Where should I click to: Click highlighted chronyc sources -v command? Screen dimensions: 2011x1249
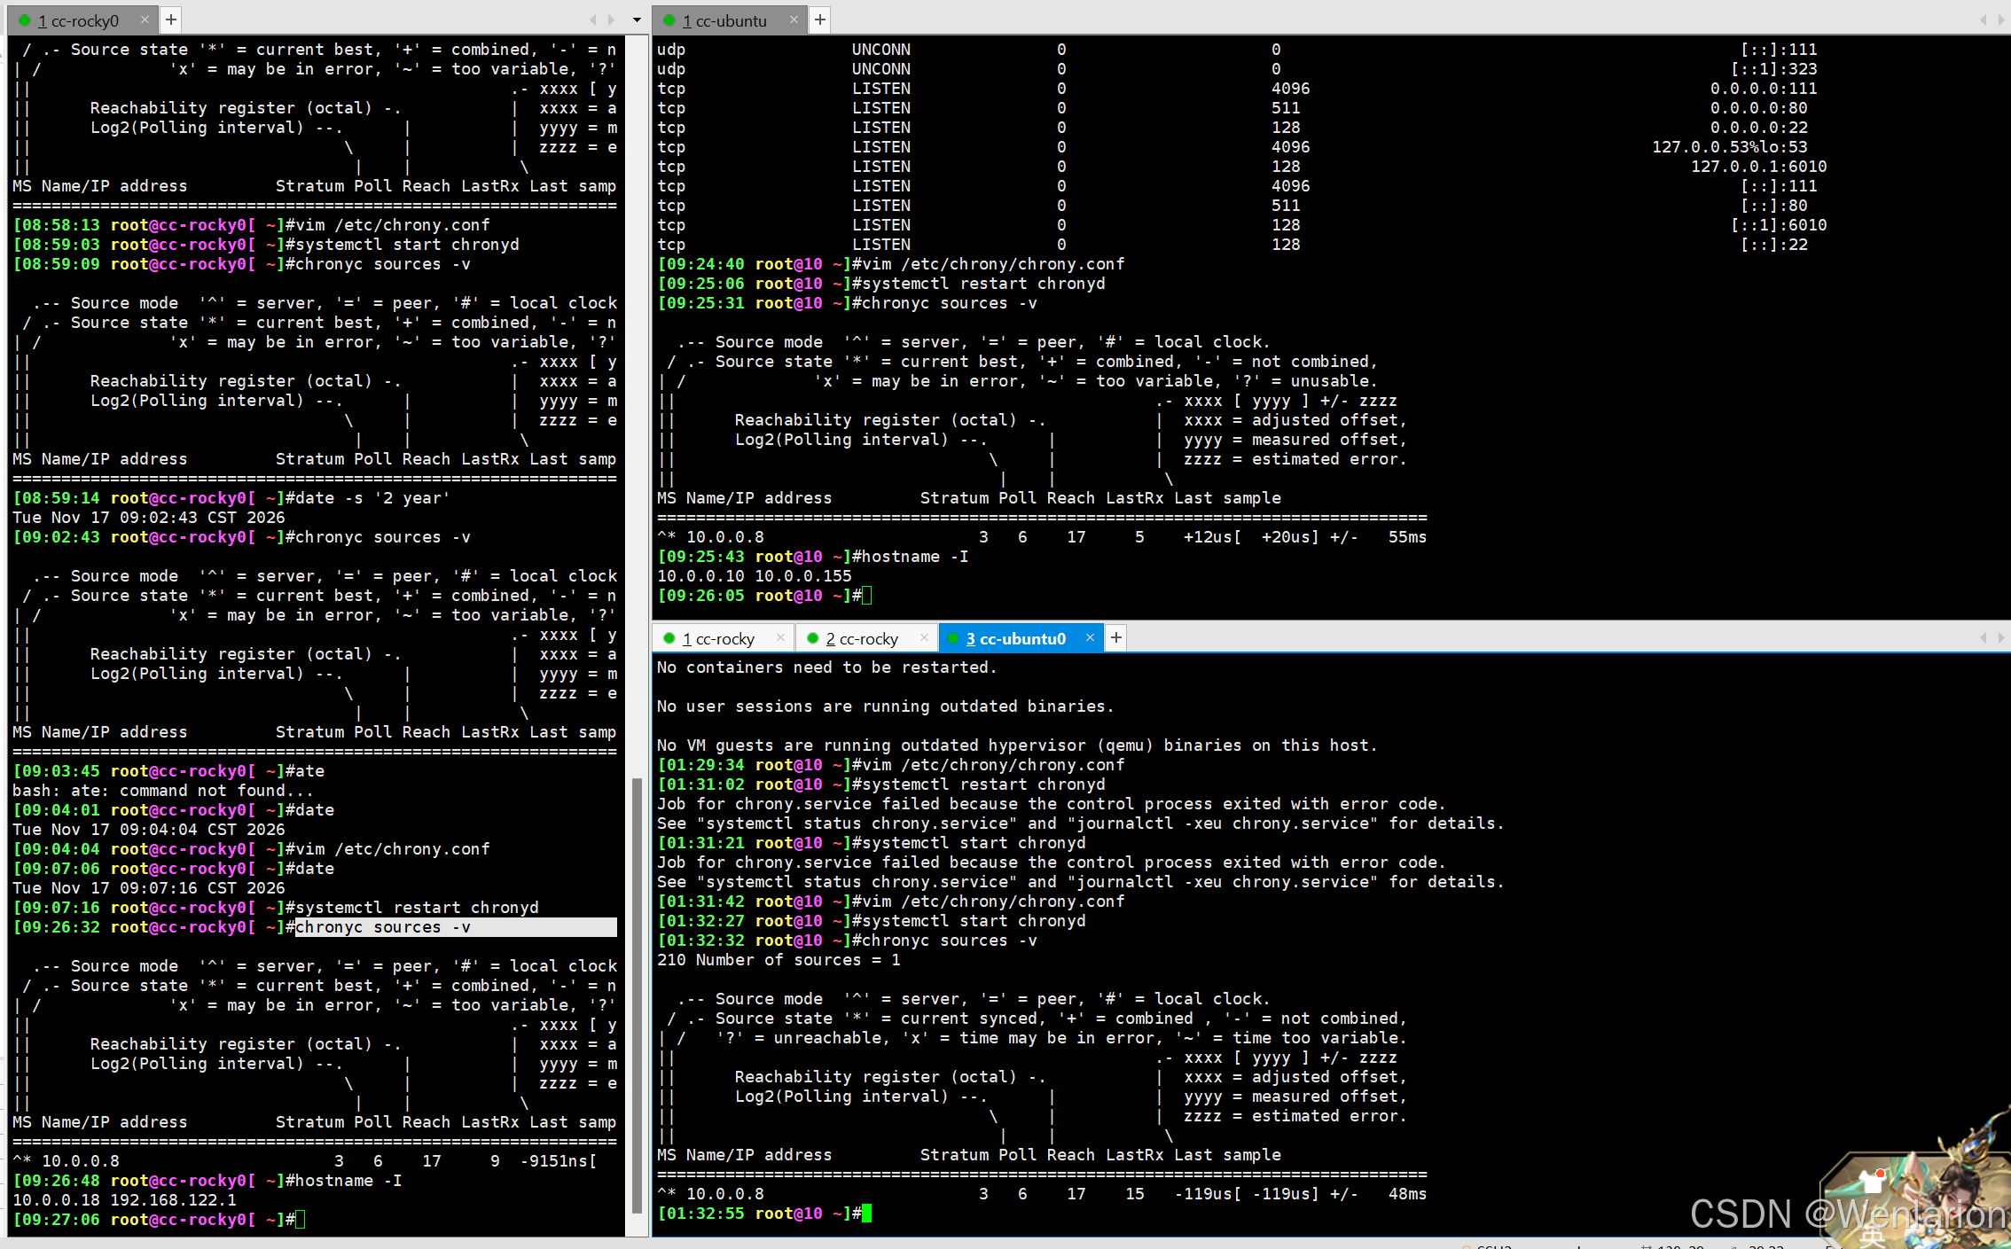381,927
